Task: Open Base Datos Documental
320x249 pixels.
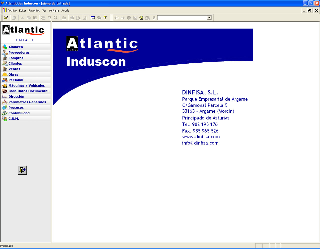Action: point(25,91)
